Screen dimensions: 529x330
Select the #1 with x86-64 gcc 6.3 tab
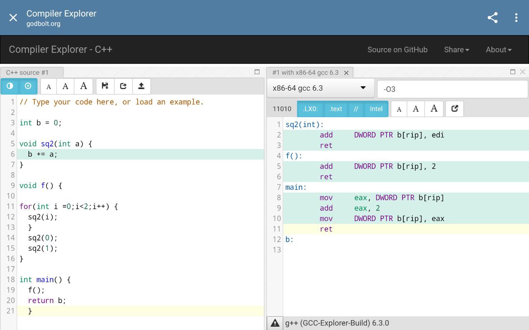tap(305, 73)
